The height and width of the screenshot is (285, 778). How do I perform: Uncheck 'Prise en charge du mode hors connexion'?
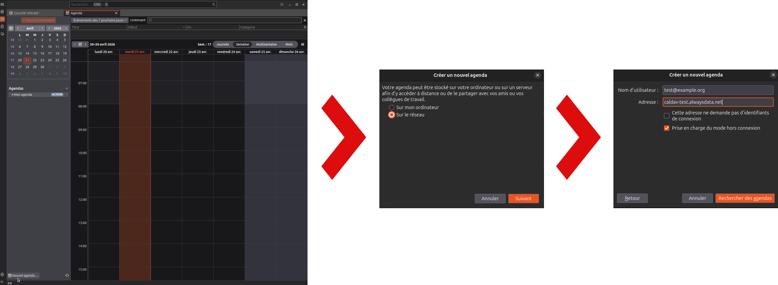[666, 128]
